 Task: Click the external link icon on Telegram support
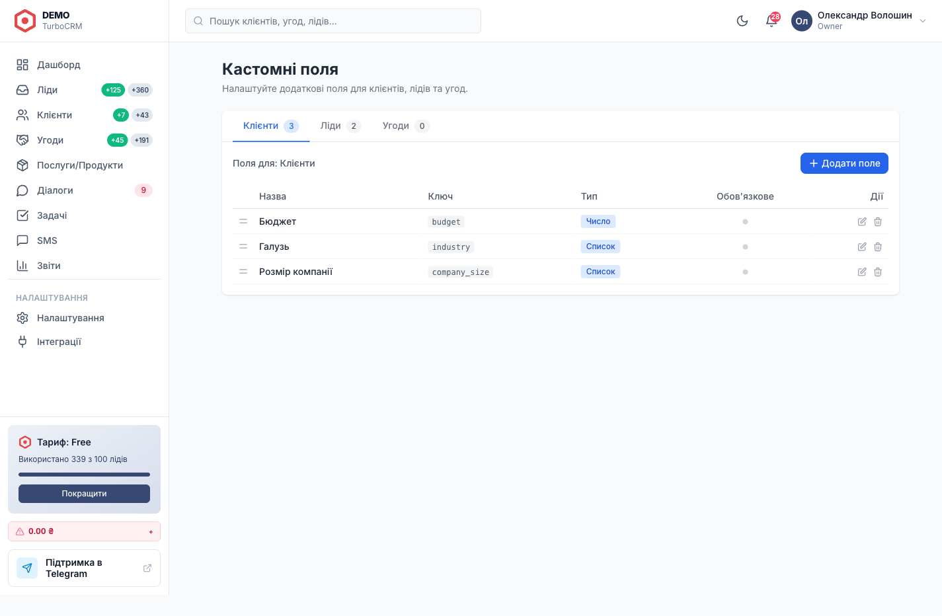(147, 568)
